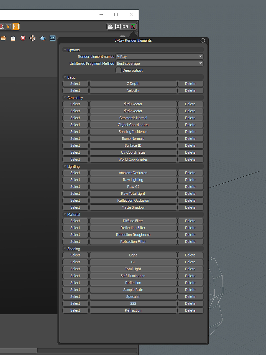Click the Raw GI element button

pos(133,187)
